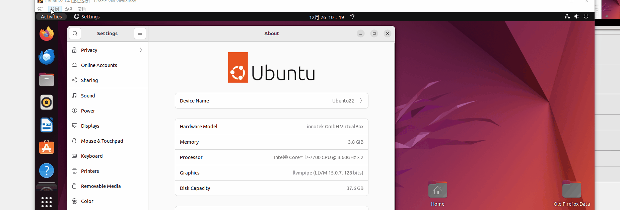Open LibreOffice Writer from the dock

point(47,125)
